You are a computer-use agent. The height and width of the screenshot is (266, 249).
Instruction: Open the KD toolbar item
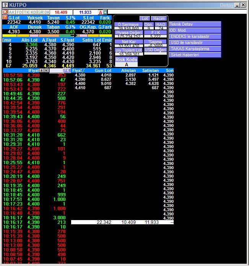click(33, 12)
